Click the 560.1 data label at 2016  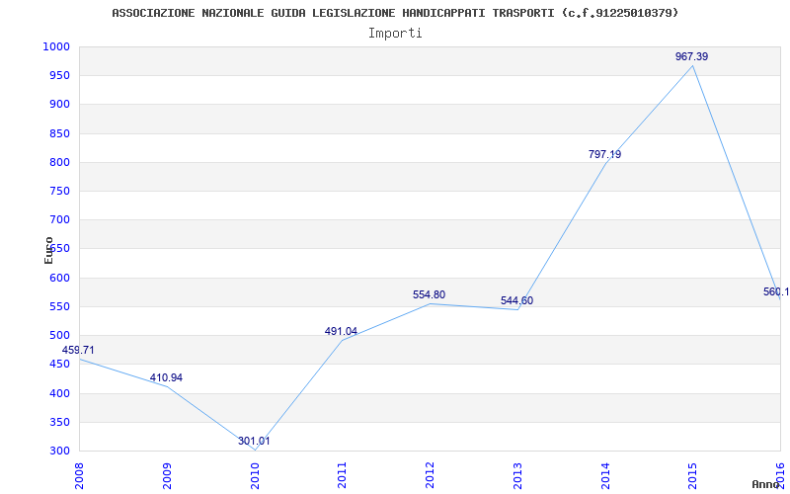pyautogui.click(x=776, y=291)
